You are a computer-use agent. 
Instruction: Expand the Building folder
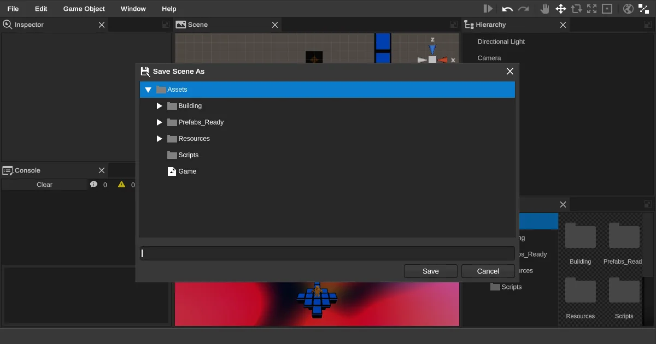coord(159,106)
